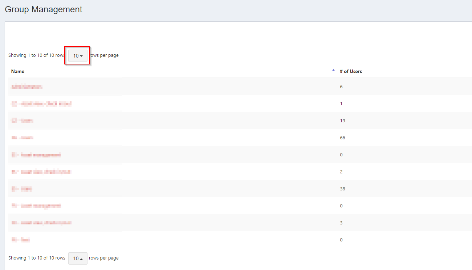Open the first group in the list
The height and width of the screenshot is (270, 472).
[x=27, y=87]
